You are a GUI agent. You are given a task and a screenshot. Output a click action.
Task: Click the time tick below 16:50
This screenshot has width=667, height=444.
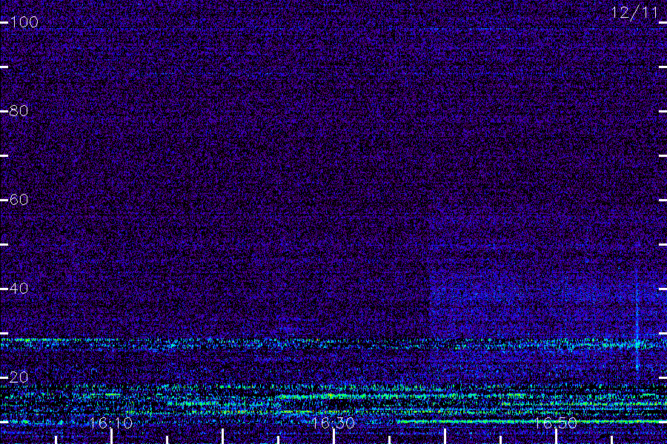[x=556, y=437]
